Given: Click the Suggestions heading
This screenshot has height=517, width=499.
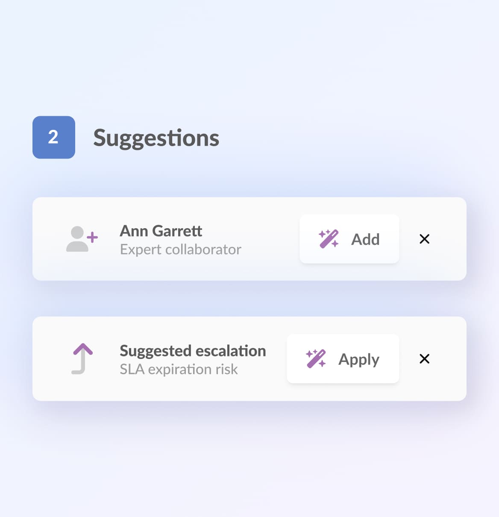Looking at the screenshot, I should [x=156, y=138].
